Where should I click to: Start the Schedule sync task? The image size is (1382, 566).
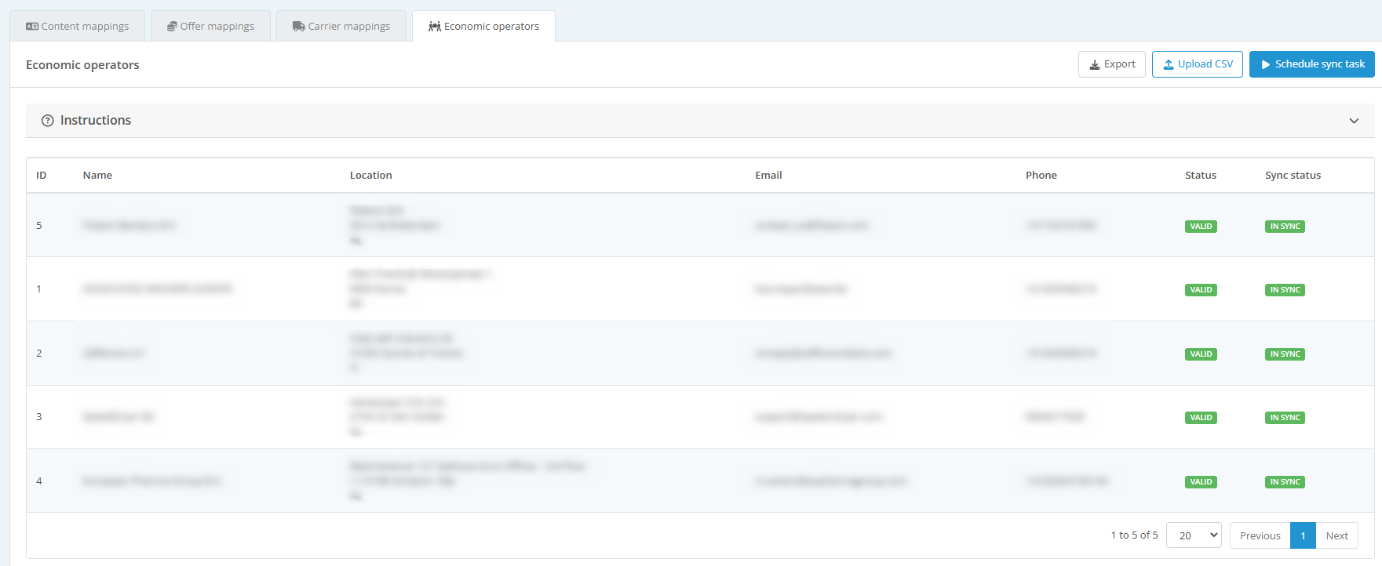1312,64
